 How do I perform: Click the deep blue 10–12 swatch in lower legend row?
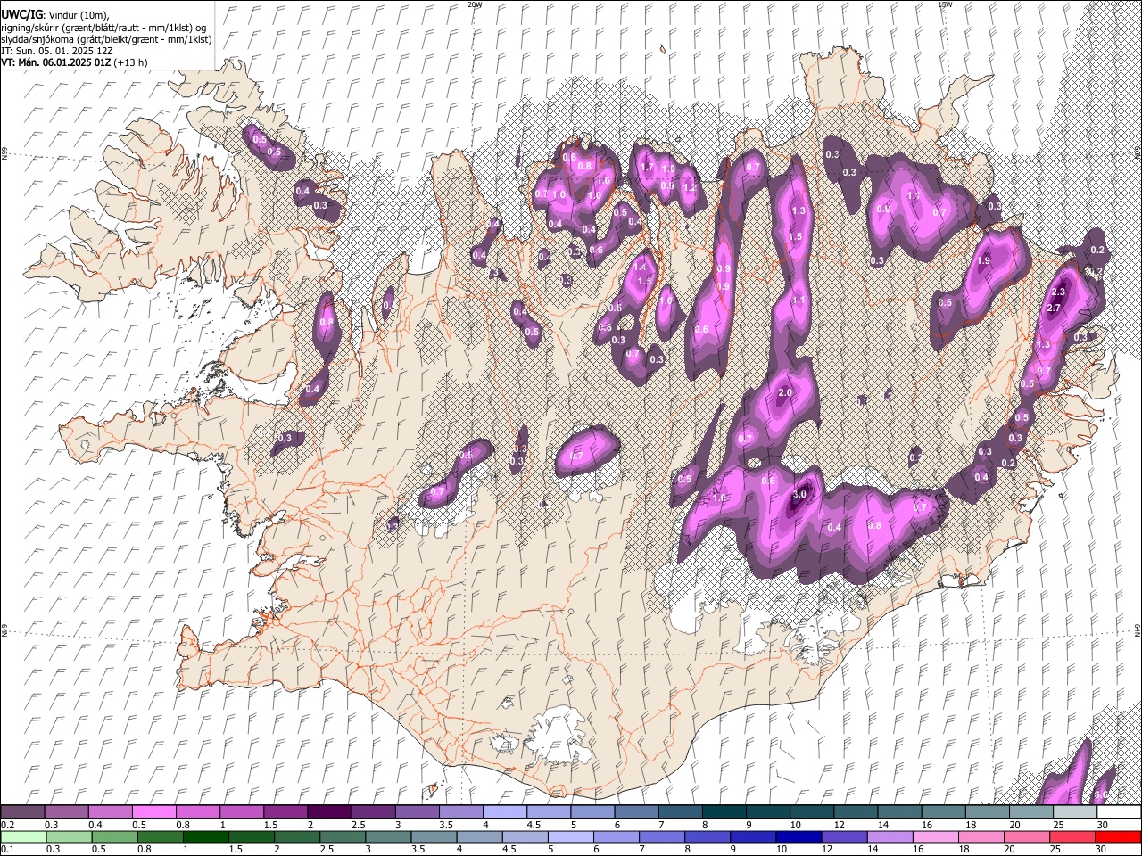point(798,837)
